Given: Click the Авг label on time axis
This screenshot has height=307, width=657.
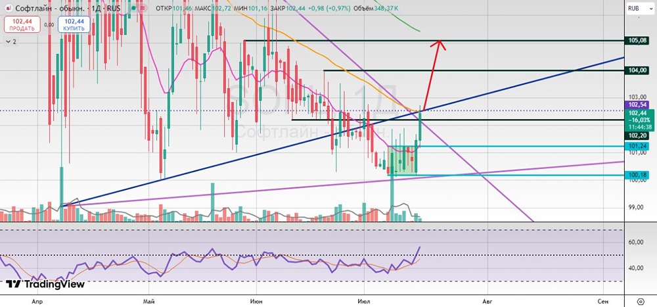Looking at the screenshot, I should tap(487, 301).
